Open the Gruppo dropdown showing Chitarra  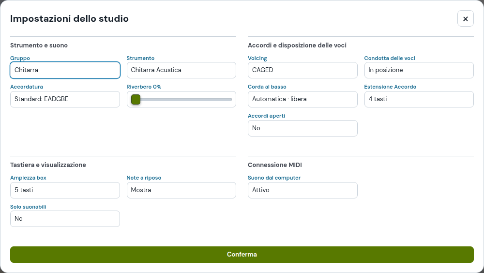pyautogui.click(x=65, y=70)
